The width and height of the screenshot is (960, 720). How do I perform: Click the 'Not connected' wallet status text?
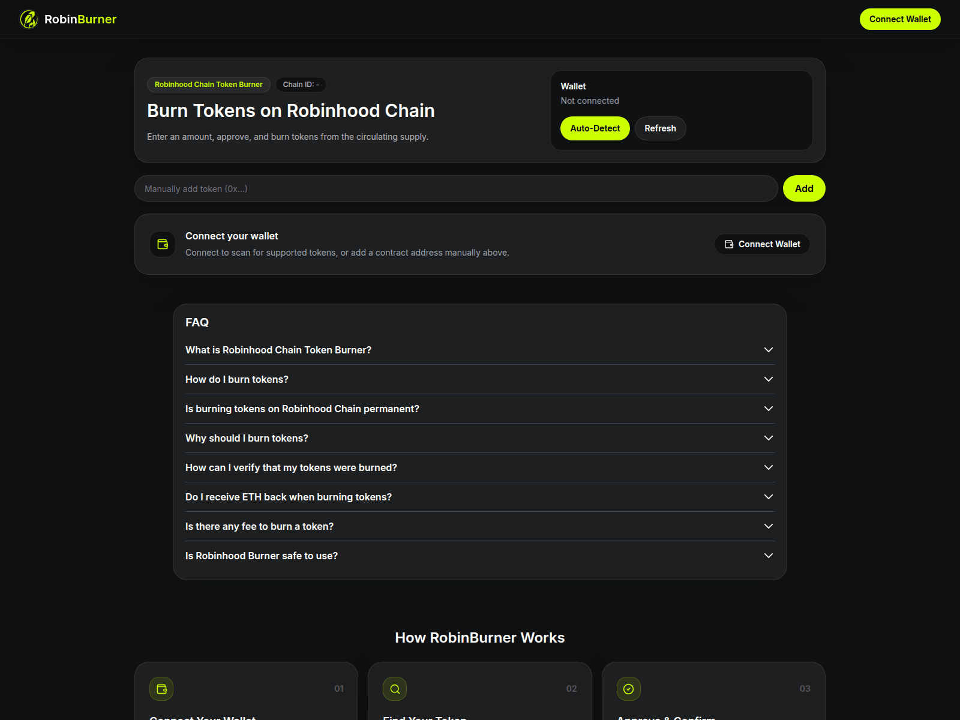(590, 101)
